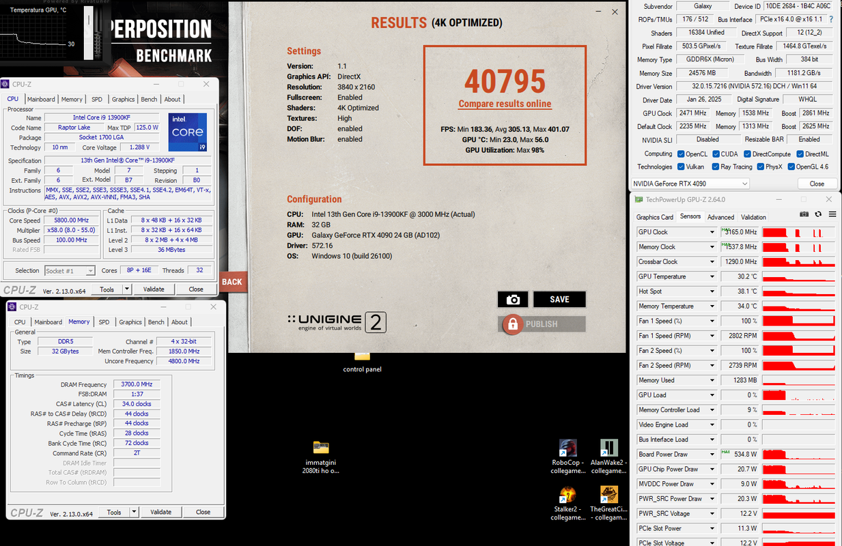The image size is (842, 546).
Task: Click the lower CPU-Z title bar icon
Action: point(13,307)
